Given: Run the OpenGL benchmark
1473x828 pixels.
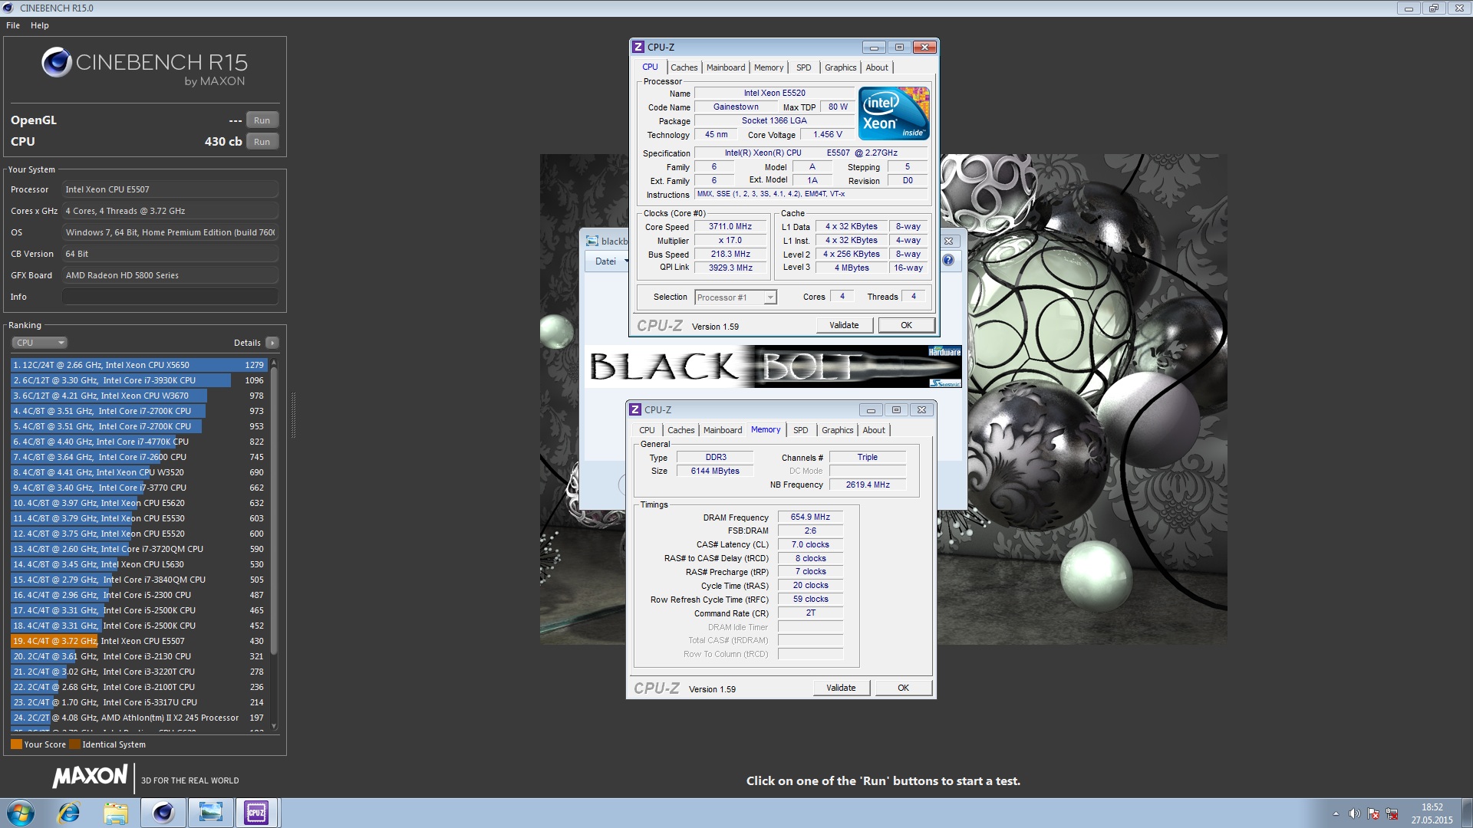Looking at the screenshot, I should point(262,120).
